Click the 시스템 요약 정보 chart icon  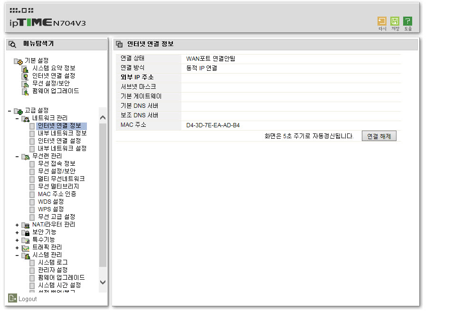coord(26,69)
